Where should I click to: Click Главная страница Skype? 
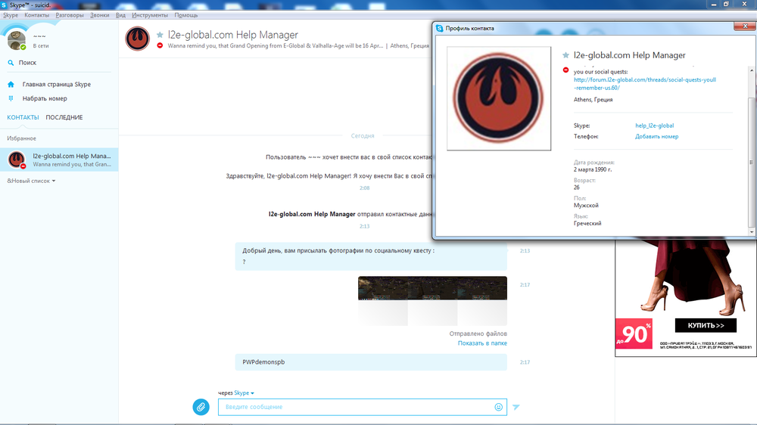pyautogui.click(x=57, y=85)
